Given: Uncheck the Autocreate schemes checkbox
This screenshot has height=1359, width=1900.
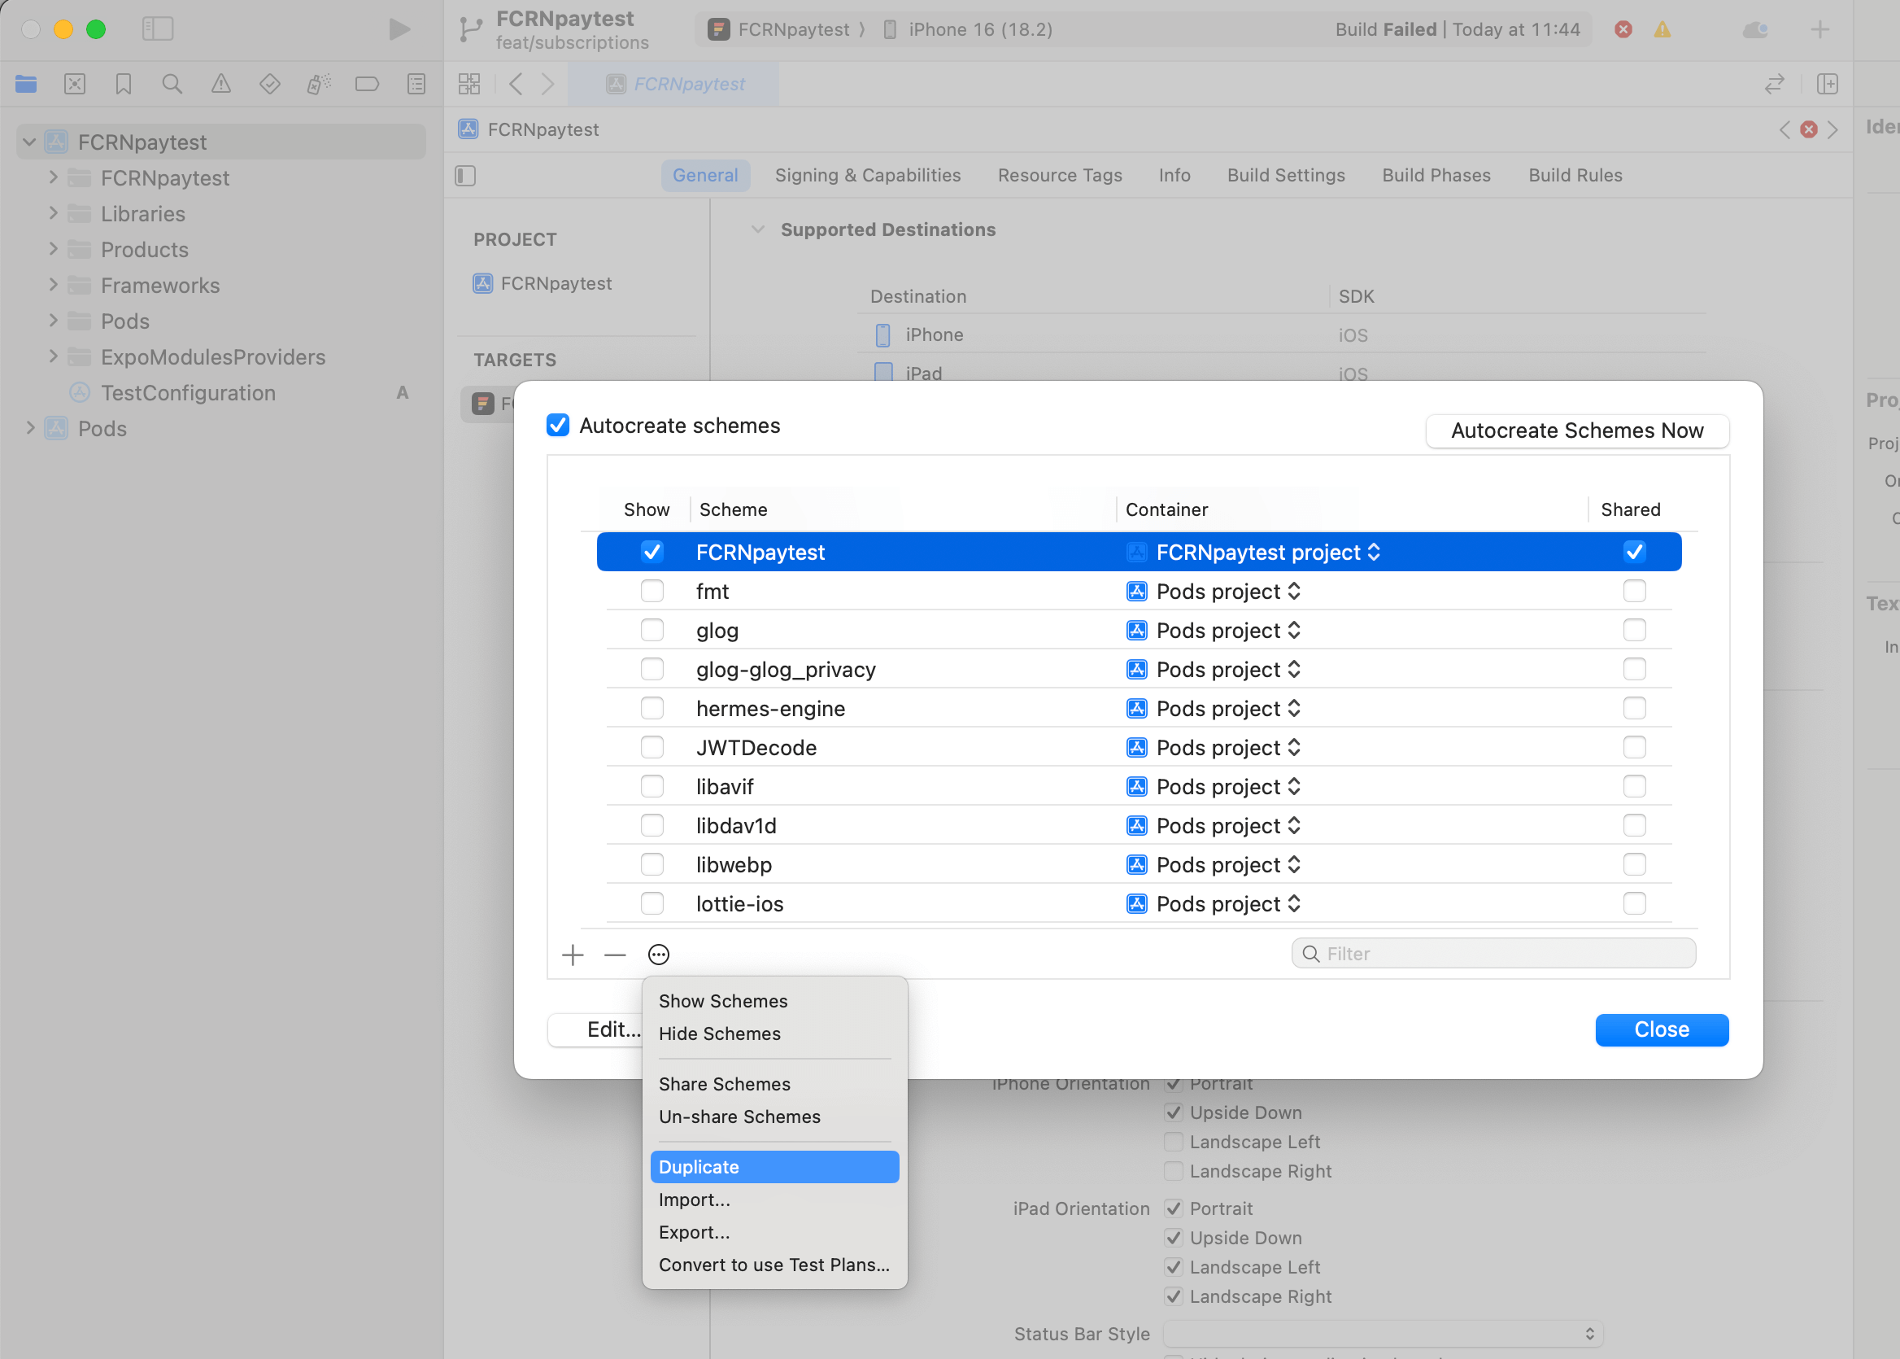Looking at the screenshot, I should pos(557,425).
